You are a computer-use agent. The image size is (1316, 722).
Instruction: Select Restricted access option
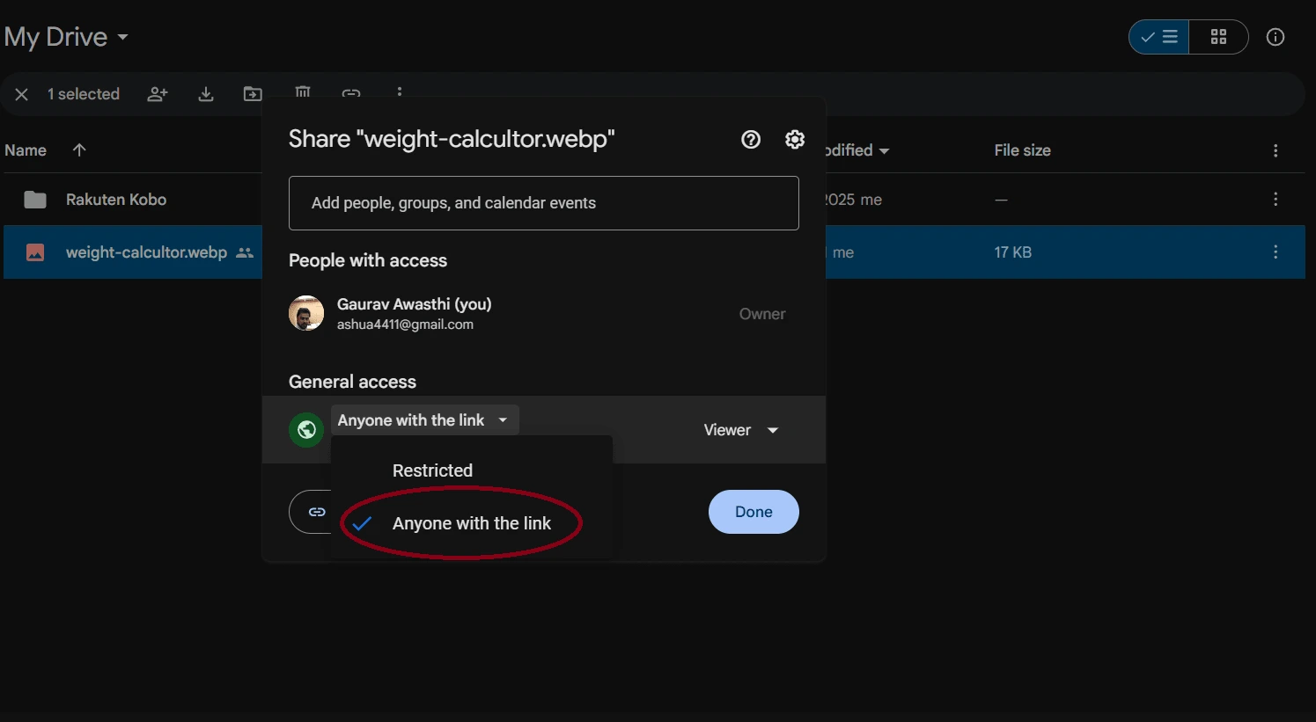coord(432,470)
